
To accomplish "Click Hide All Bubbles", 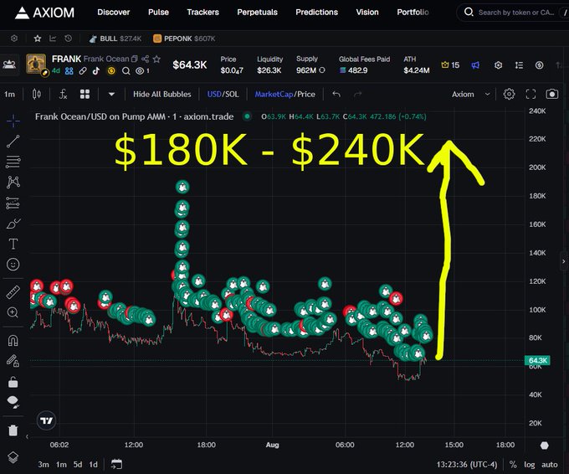I will tap(161, 95).
